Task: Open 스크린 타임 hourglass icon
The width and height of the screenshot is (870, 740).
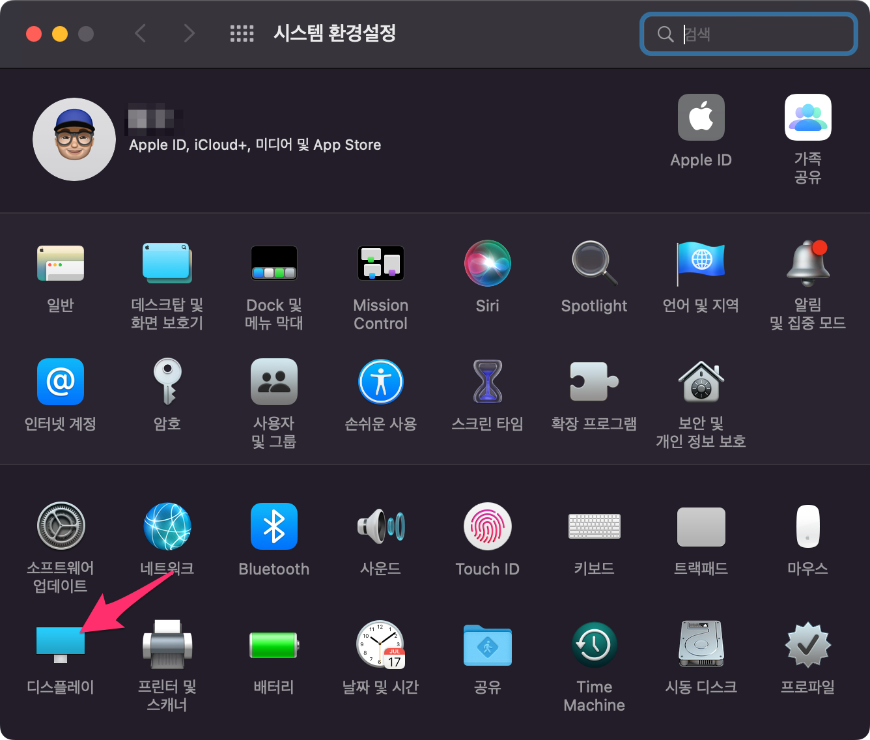Action: 488,382
